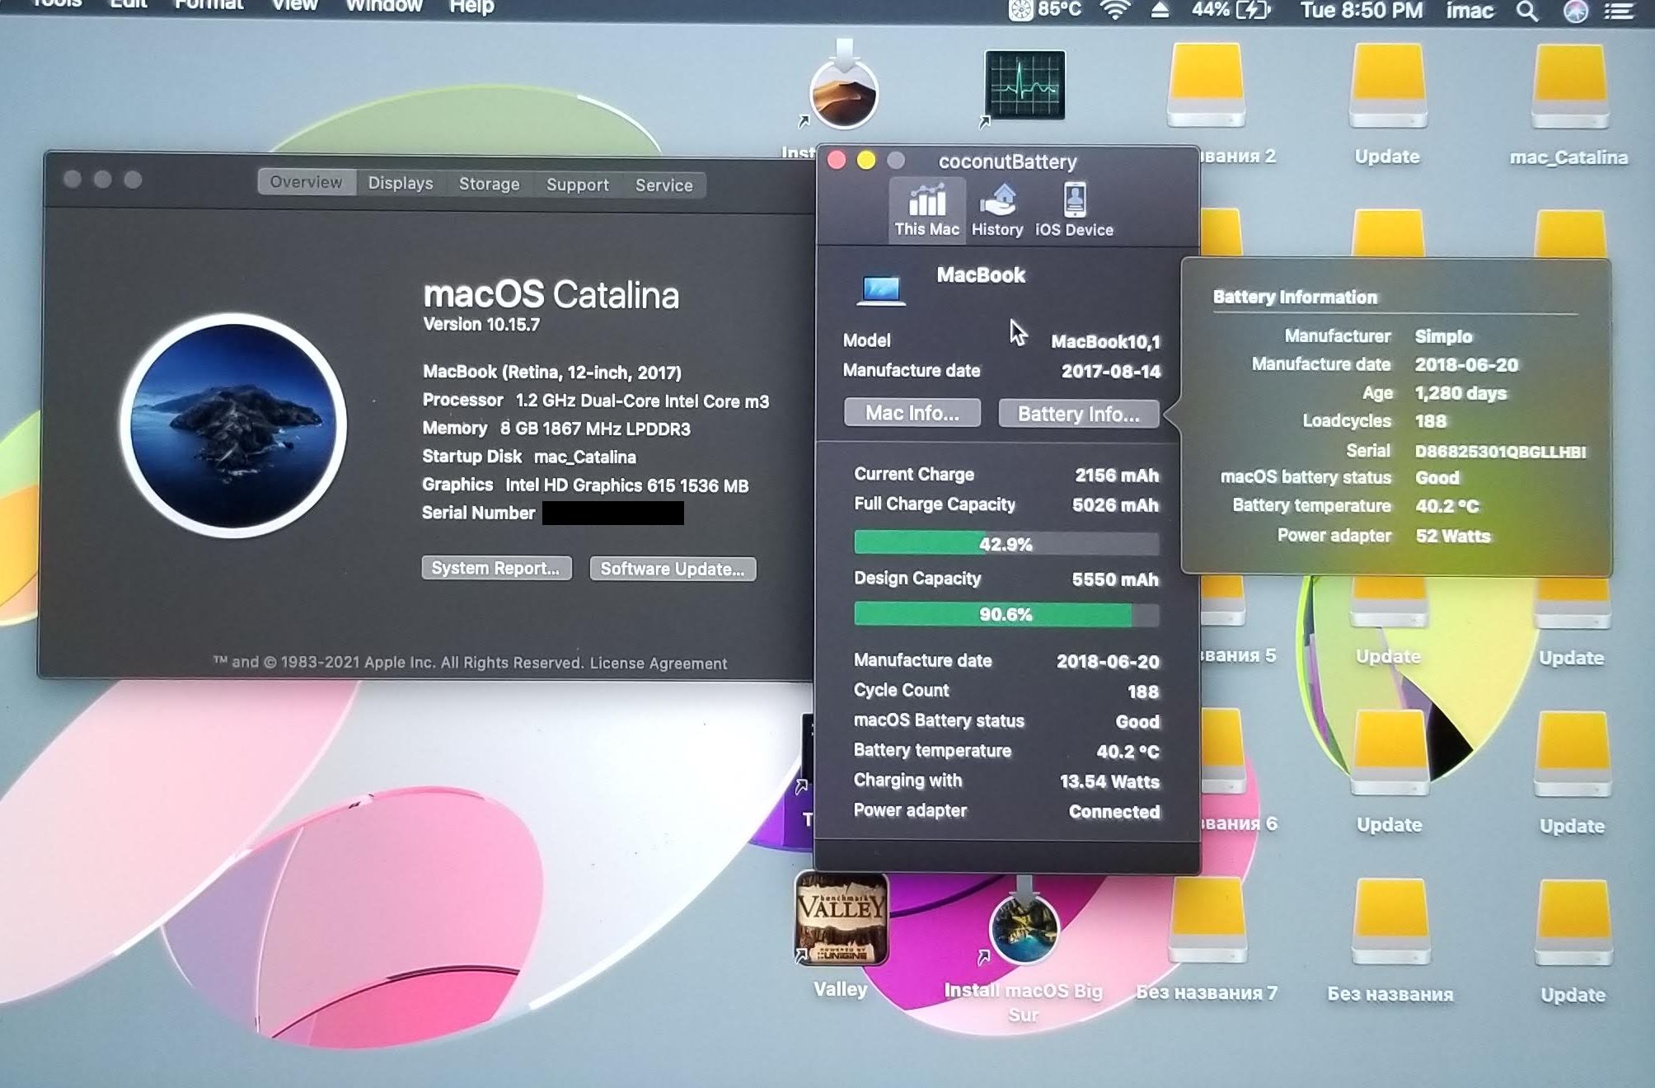Open the Wi-Fi menu bar icon

[1115, 10]
